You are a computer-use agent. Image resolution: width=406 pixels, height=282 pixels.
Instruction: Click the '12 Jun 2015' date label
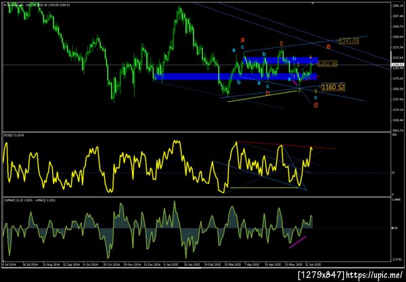click(313, 264)
